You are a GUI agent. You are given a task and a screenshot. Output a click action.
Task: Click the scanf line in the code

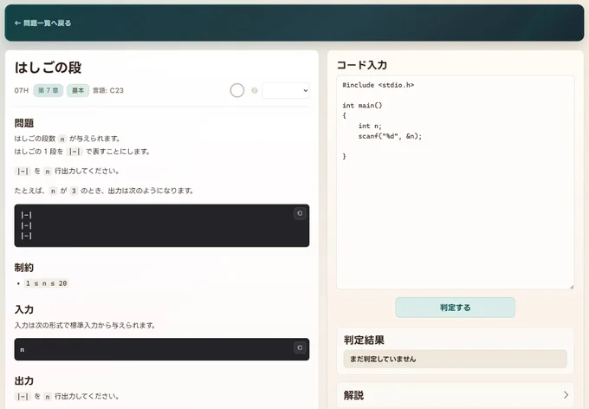(390, 136)
